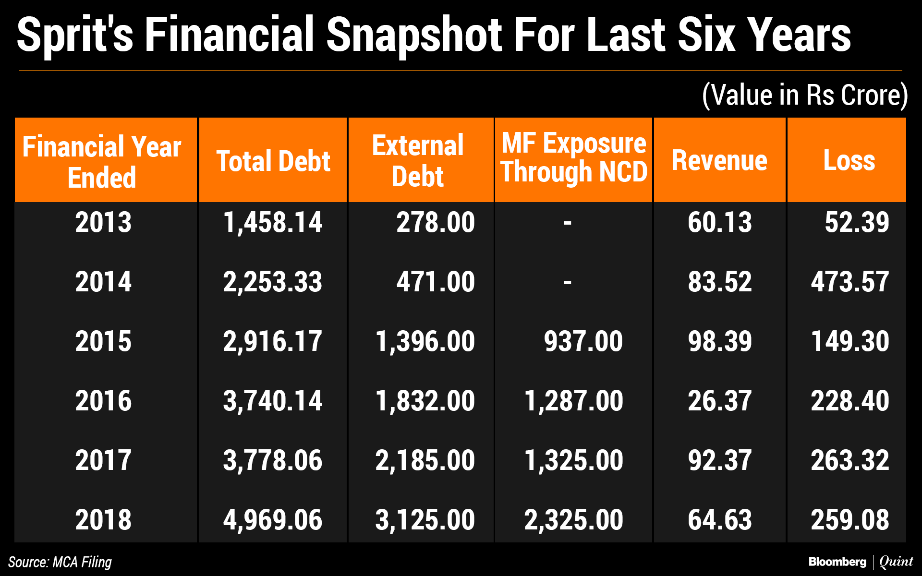Viewport: 922px width, 576px height.
Task: Select the External Debt column header
Action: click(418, 161)
